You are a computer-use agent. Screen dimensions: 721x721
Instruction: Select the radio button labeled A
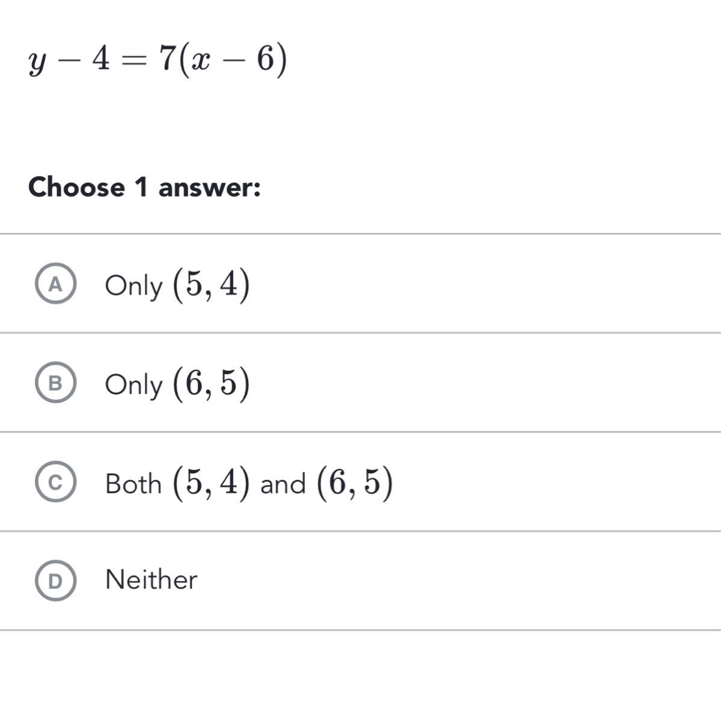click(55, 285)
